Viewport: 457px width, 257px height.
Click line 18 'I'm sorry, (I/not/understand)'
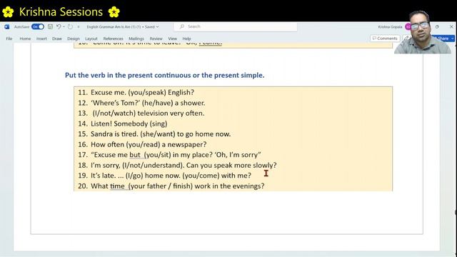(x=137, y=165)
